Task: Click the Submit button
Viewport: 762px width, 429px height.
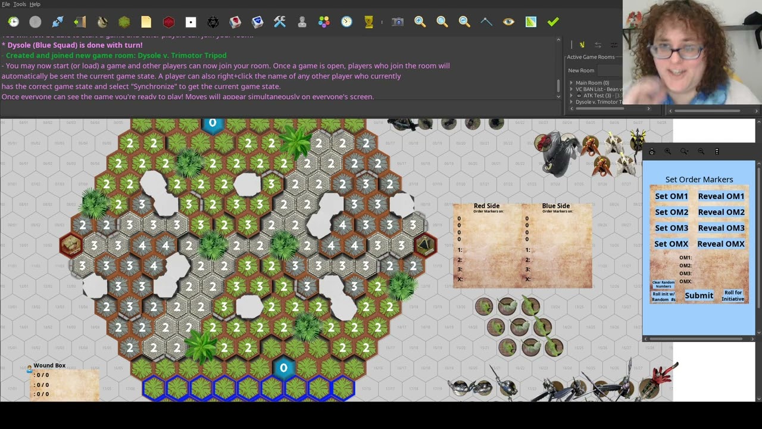Action: [699, 296]
